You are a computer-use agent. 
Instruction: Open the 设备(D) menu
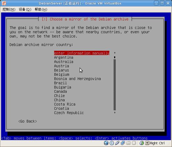point(25,10)
